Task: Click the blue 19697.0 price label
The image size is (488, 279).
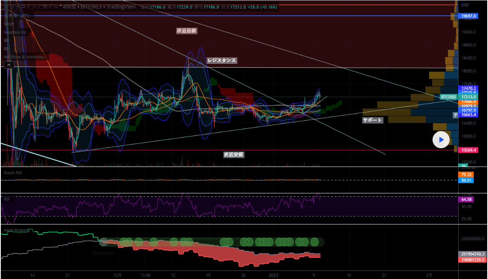Action: point(468,16)
